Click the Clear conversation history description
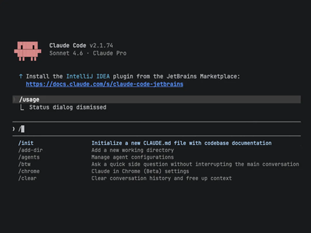Image resolution: width=311 pixels, height=233 pixels. pos(161,178)
